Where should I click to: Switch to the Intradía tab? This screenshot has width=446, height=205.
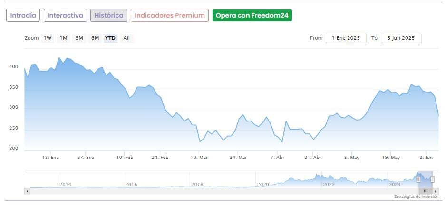pos(23,16)
